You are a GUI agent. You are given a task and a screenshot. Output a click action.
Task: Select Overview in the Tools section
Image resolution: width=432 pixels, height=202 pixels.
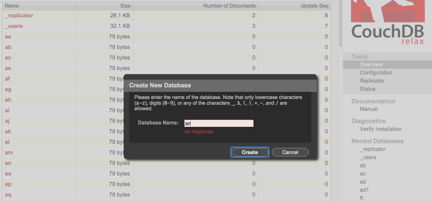click(371, 64)
